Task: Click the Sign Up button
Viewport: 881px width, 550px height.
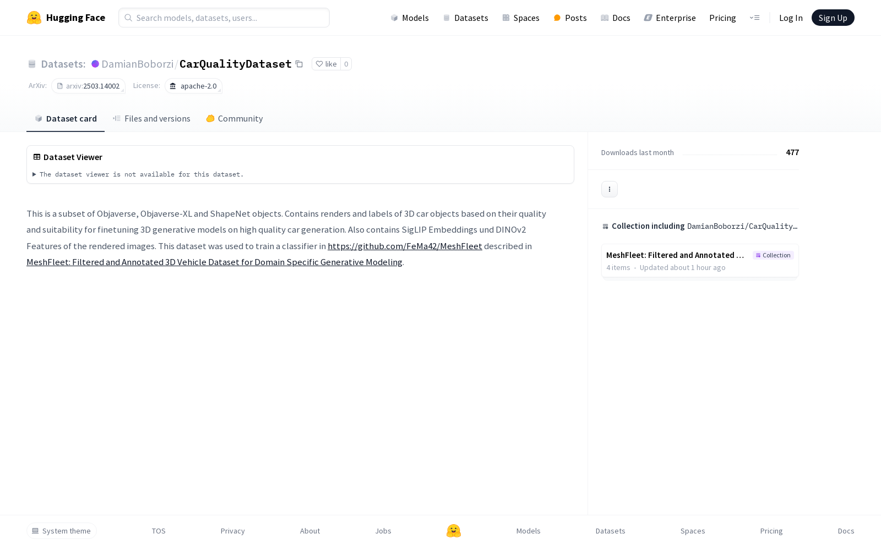Action: [x=833, y=18]
